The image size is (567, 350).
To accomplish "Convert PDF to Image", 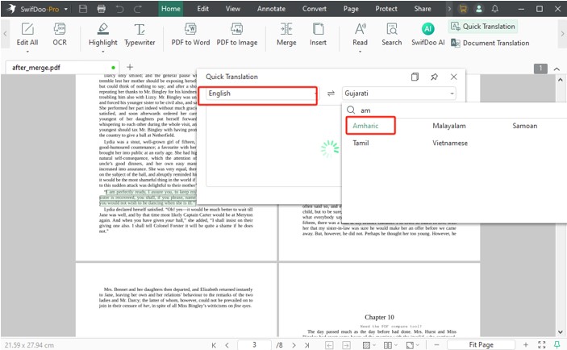I will (237, 35).
